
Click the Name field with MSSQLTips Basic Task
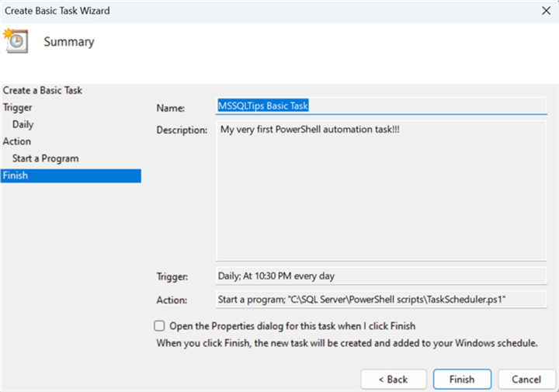pyautogui.click(x=385, y=106)
